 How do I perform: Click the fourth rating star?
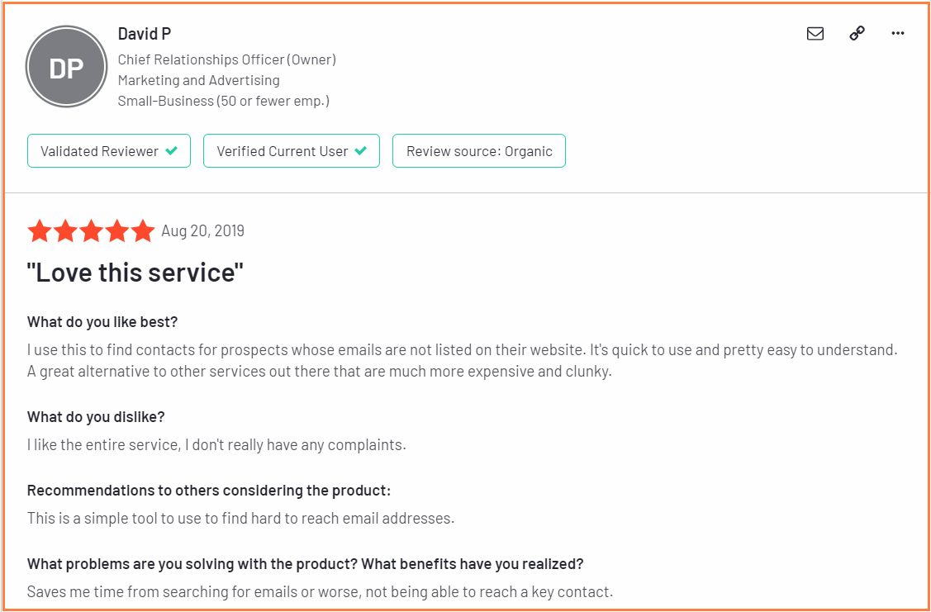117,230
